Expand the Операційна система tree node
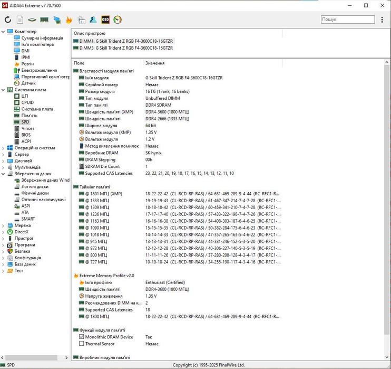This screenshot has height=369, width=391. tap(3, 148)
